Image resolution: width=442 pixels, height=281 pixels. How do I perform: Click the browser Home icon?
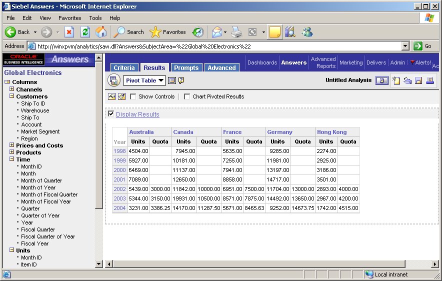(x=101, y=32)
